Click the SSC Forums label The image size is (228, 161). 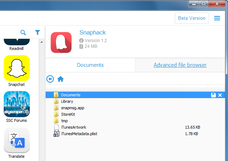pyautogui.click(x=17, y=120)
